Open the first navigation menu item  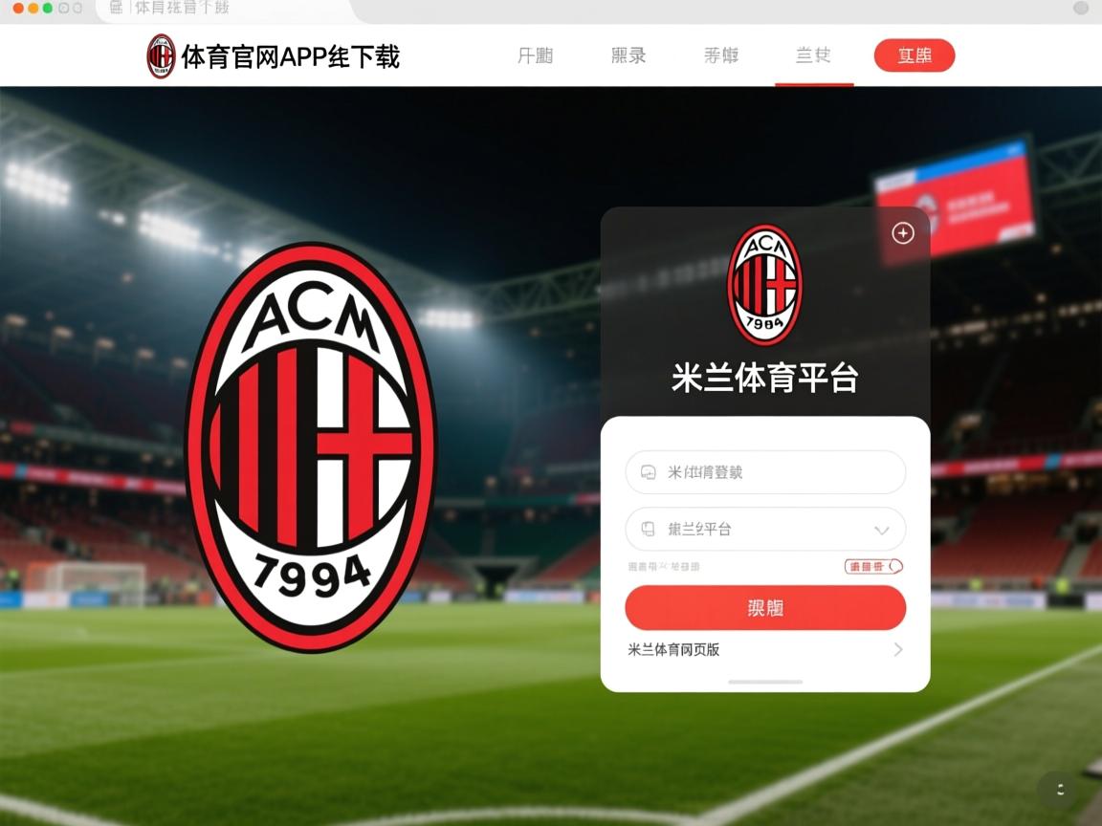(536, 55)
